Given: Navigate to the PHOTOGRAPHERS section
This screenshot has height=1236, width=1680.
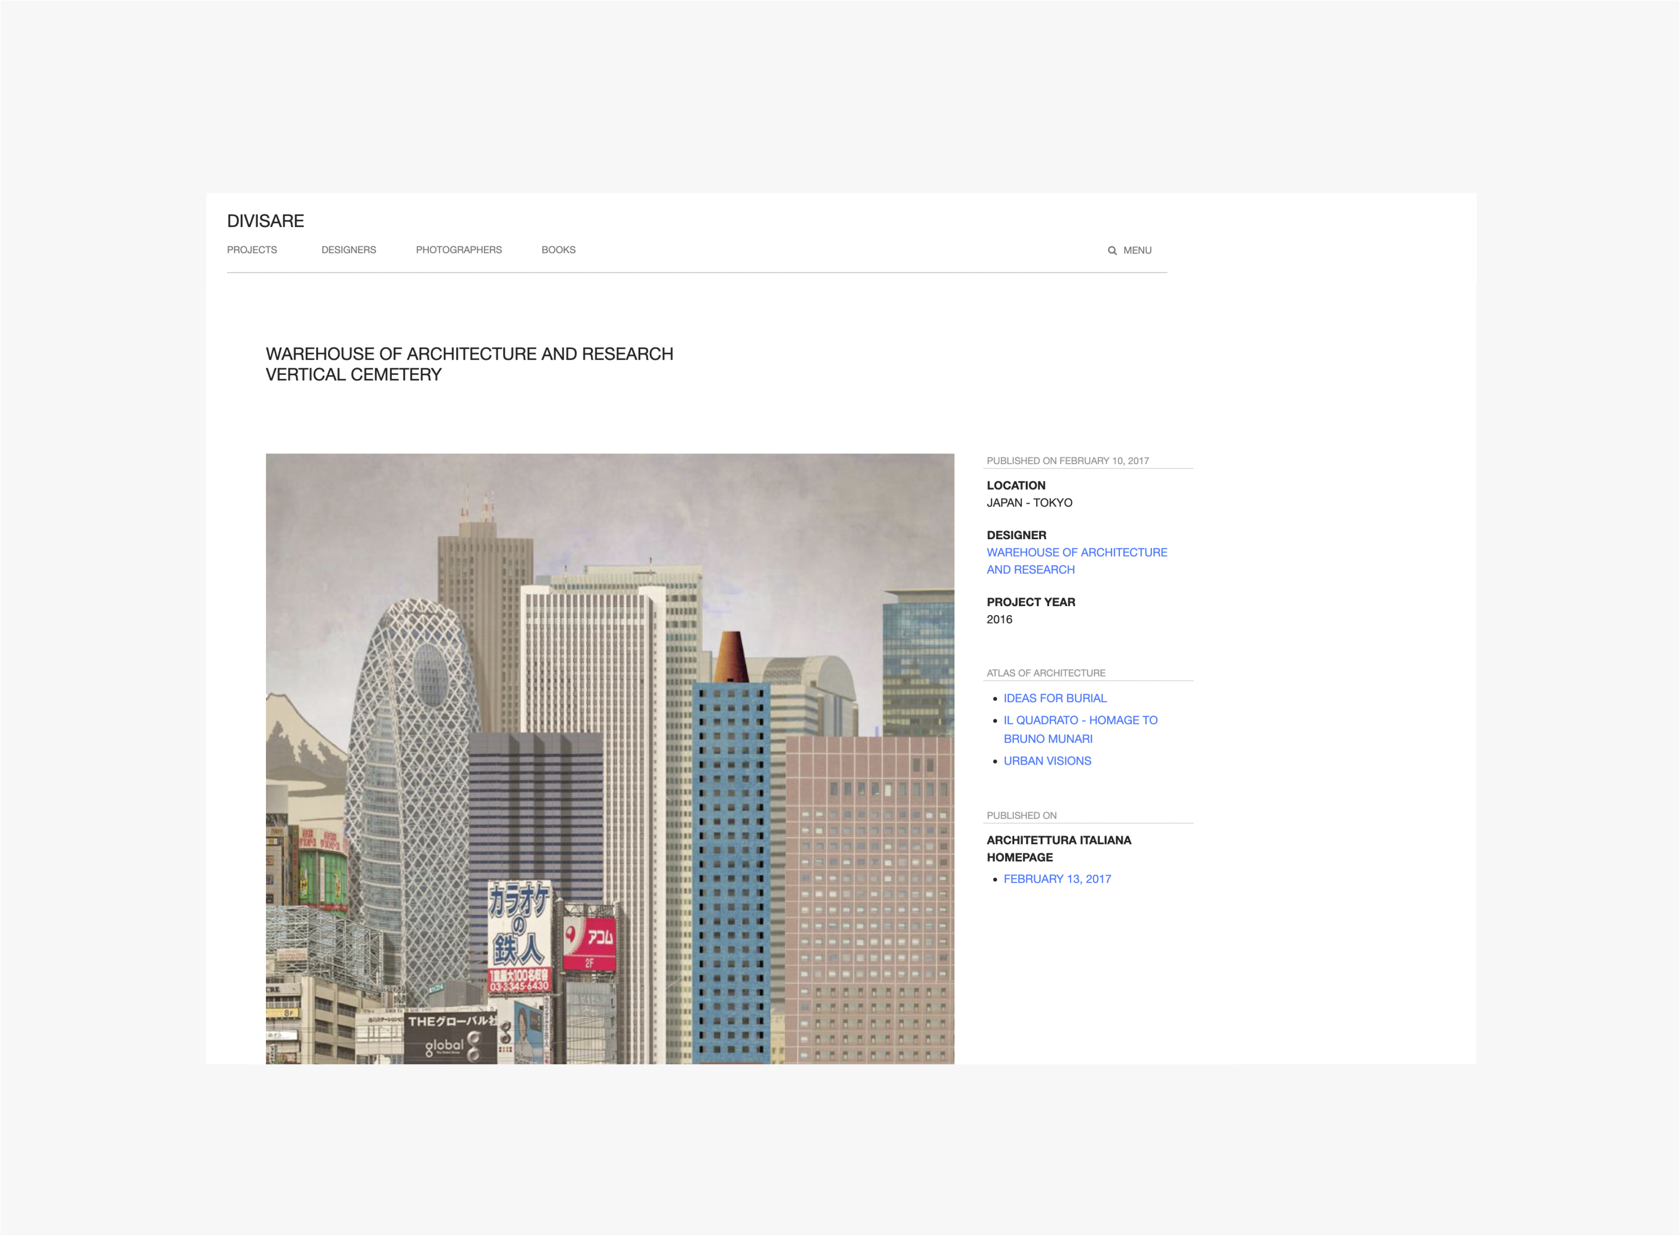Looking at the screenshot, I should click(x=458, y=250).
